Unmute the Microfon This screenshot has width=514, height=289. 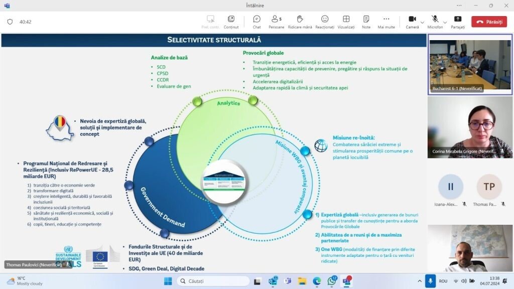(435, 21)
